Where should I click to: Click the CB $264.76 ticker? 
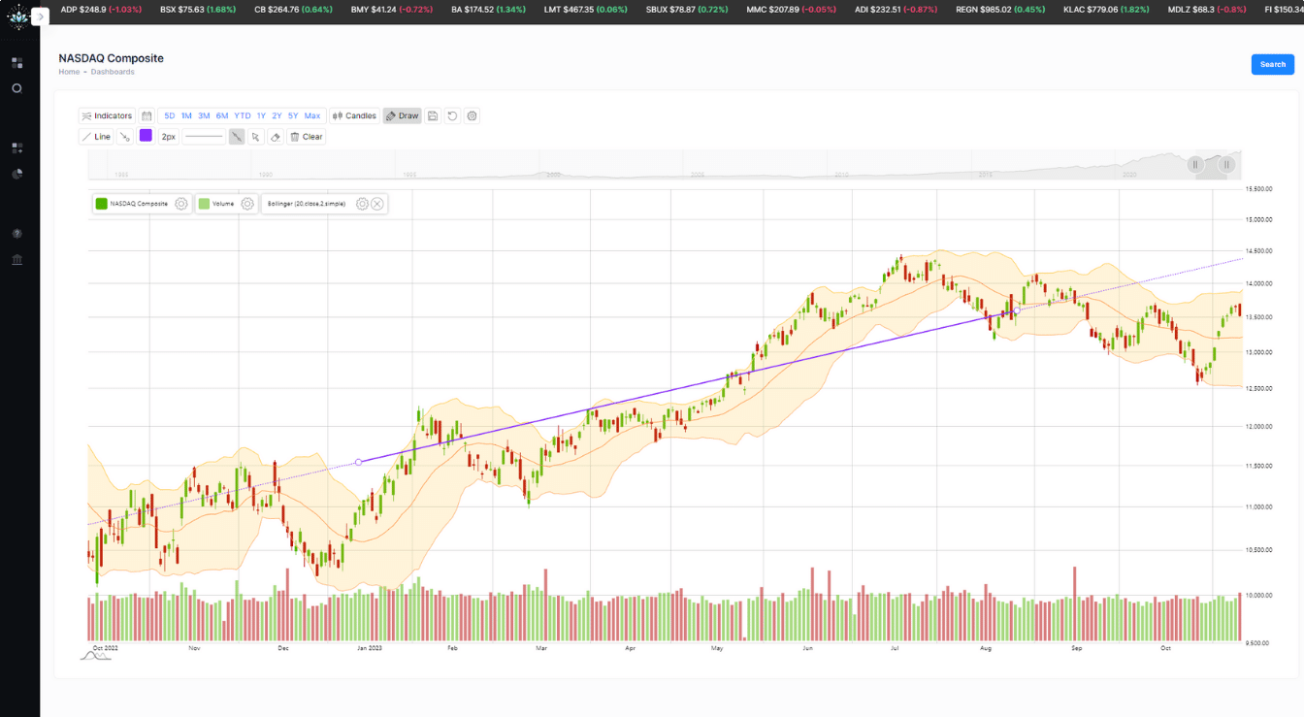coord(293,9)
